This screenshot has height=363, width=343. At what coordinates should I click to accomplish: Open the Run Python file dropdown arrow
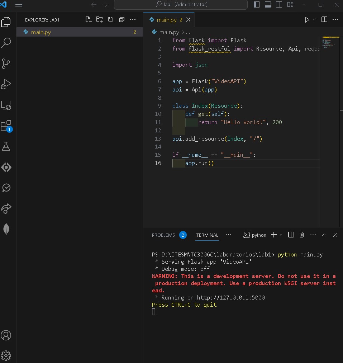tap(315, 20)
